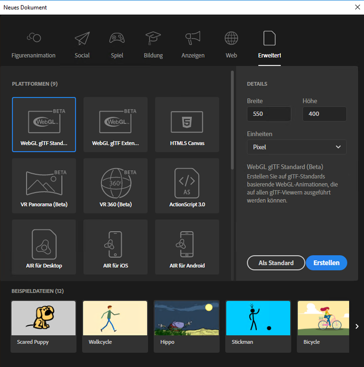
Task: Choose the AIR für Android platform
Action: click(x=187, y=247)
